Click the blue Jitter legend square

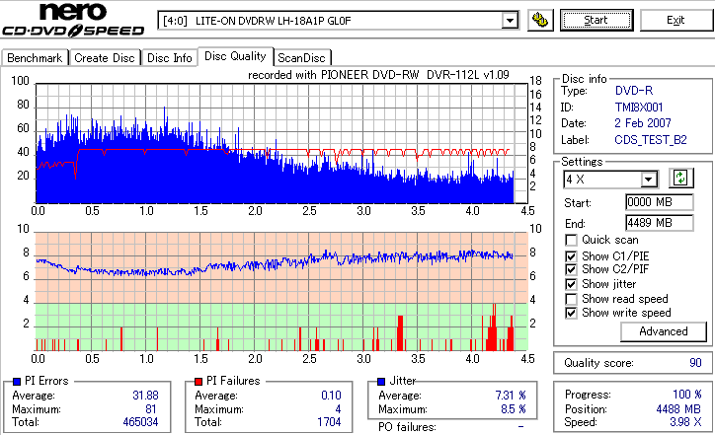(x=381, y=382)
